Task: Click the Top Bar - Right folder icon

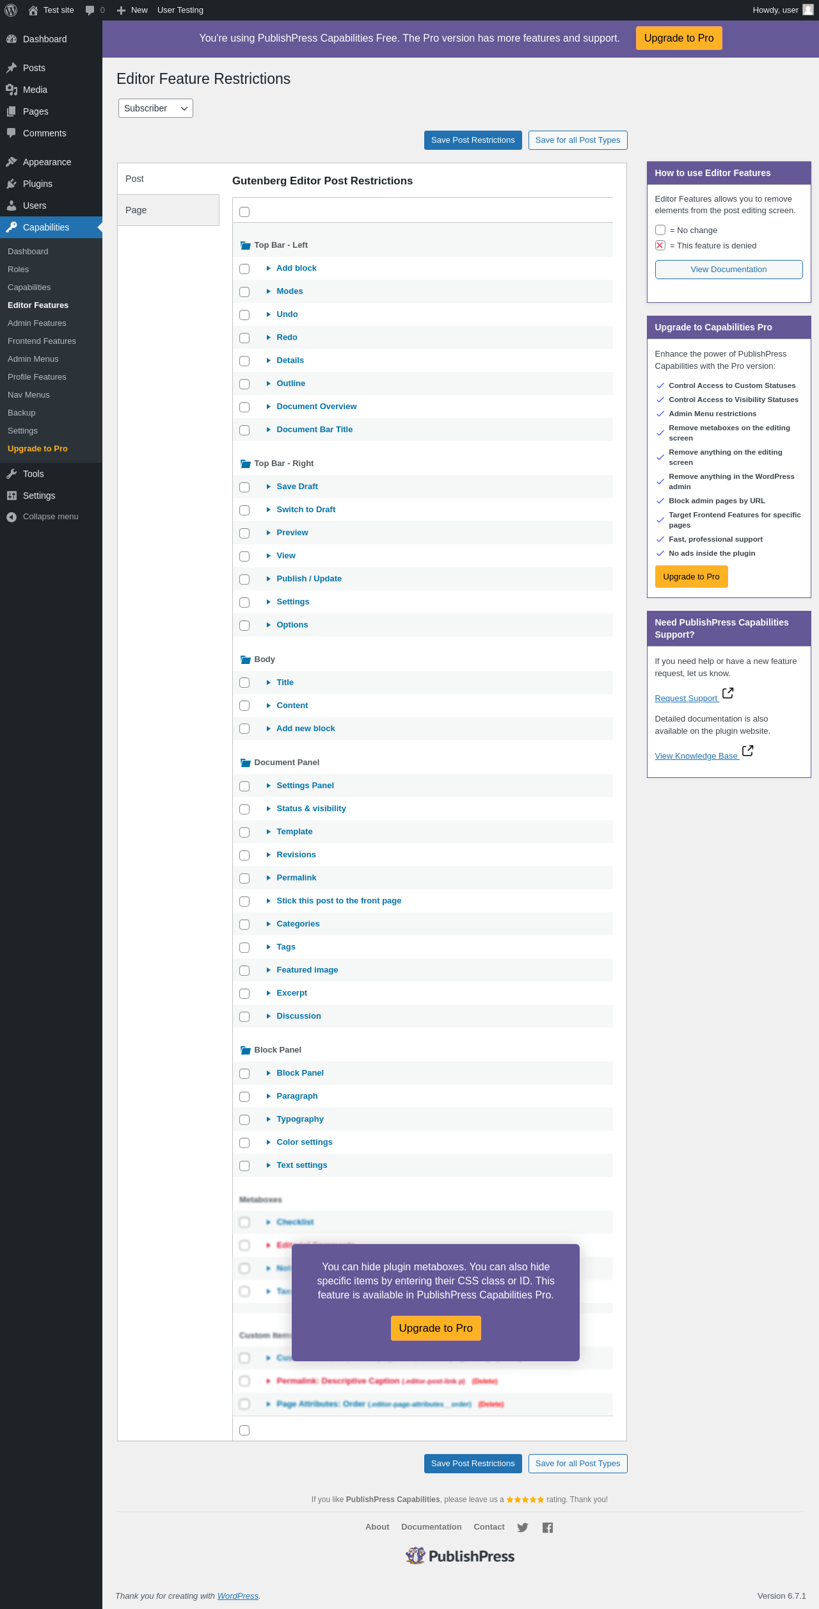Action: [245, 464]
